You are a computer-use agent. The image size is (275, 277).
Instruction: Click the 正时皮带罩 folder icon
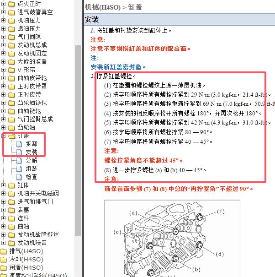11,87
